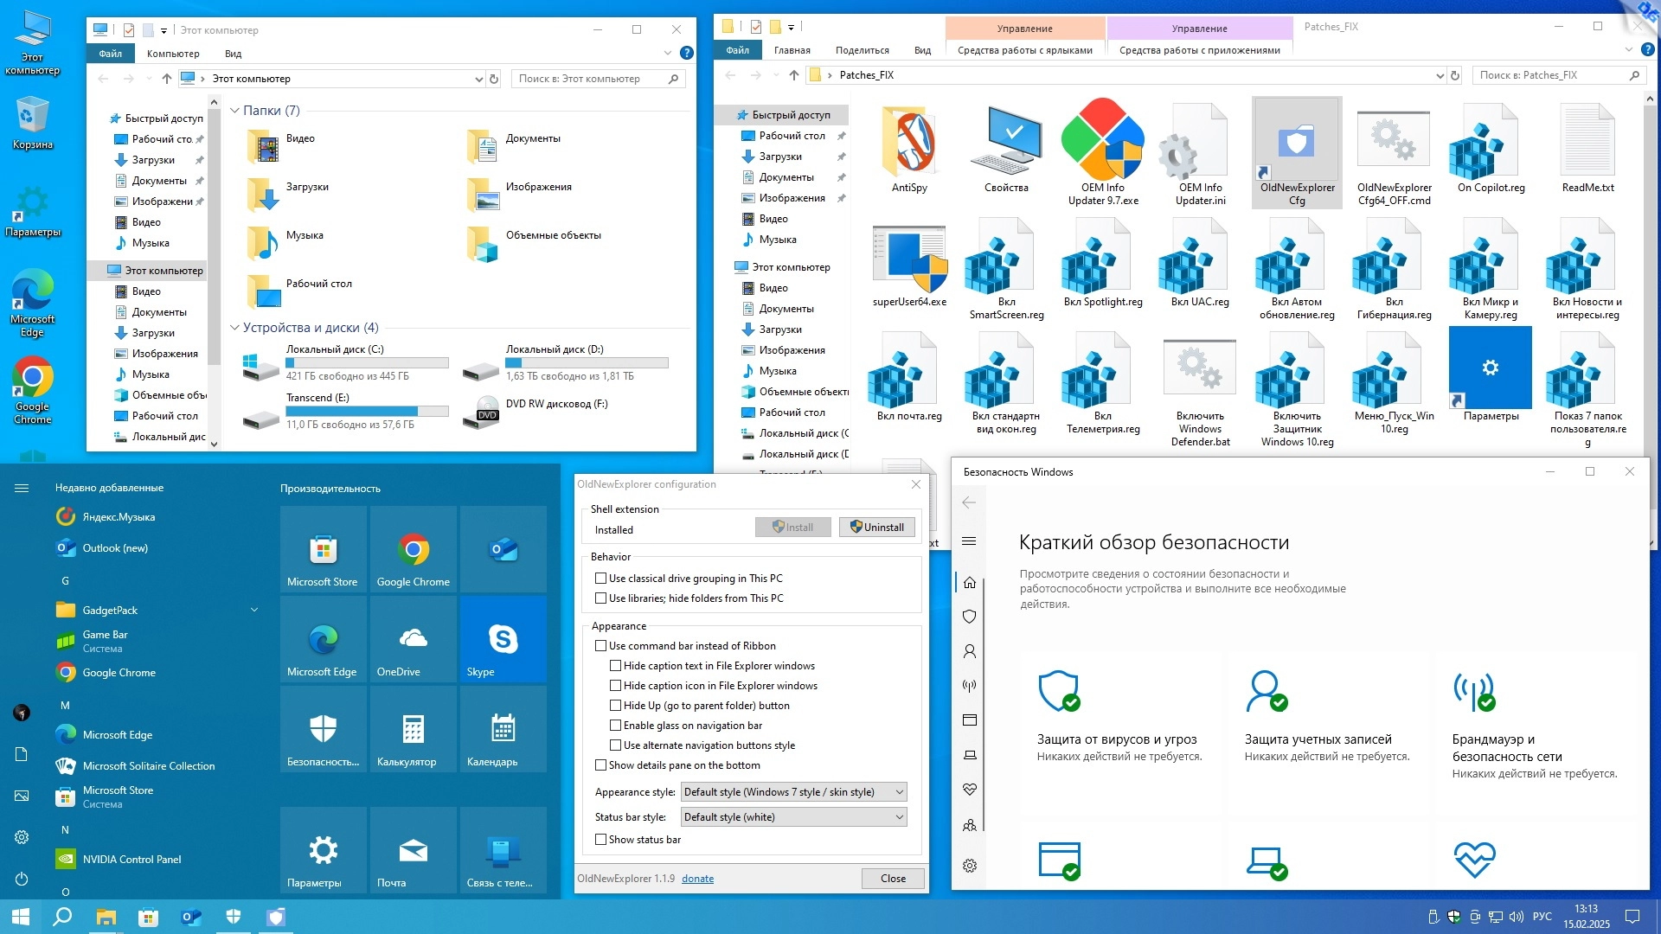Image resolution: width=1661 pixels, height=934 pixels.
Task: Click the Uninstall button in OldNewExplorer
Action: coord(876,528)
